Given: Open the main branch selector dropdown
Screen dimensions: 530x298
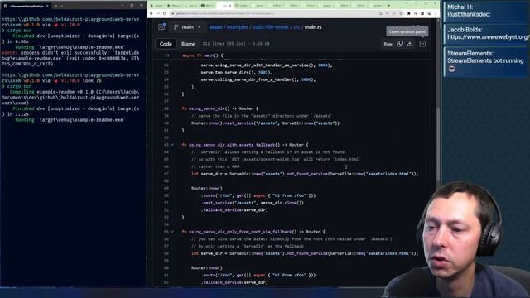Looking at the screenshot, I should [x=187, y=27].
